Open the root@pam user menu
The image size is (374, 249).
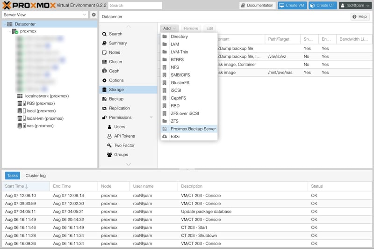coord(355,6)
